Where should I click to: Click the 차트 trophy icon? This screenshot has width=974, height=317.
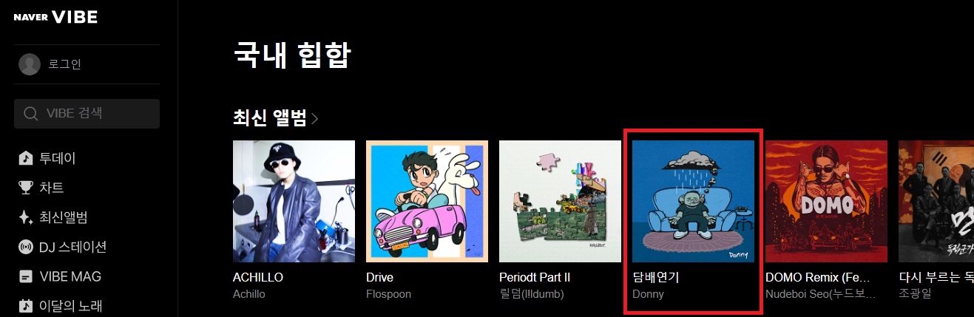point(26,188)
